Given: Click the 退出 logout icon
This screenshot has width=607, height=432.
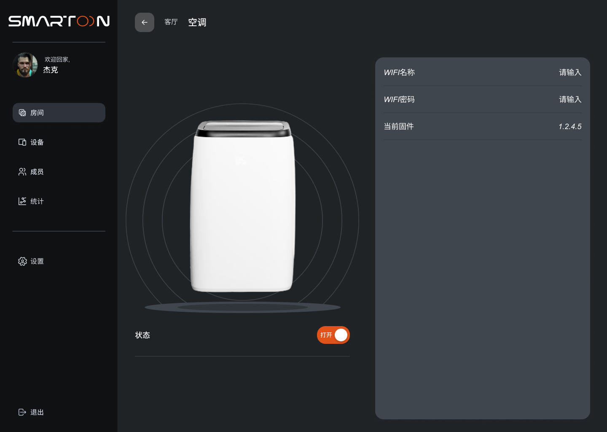Looking at the screenshot, I should click(22, 412).
